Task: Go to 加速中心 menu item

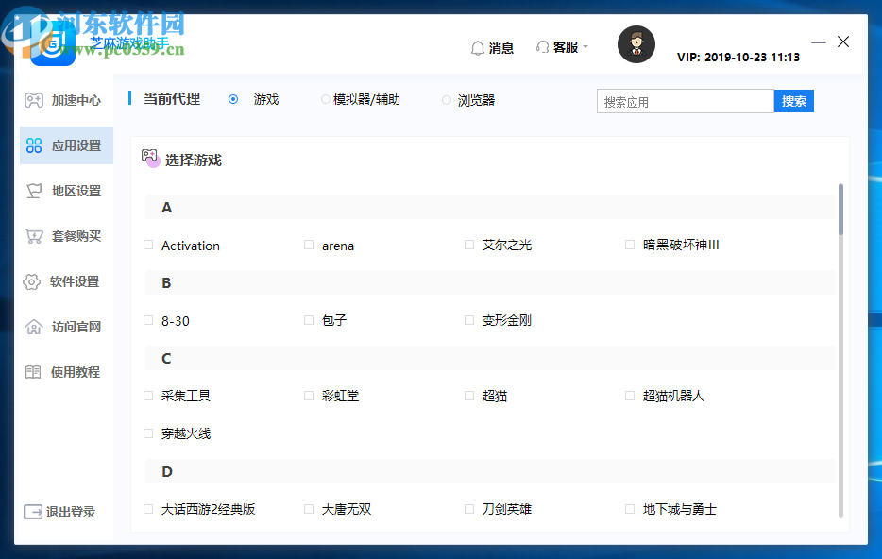Action: point(66,100)
